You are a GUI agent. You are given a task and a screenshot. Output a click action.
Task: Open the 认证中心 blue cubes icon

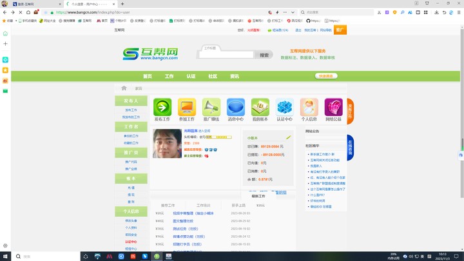[x=285, y=107]
